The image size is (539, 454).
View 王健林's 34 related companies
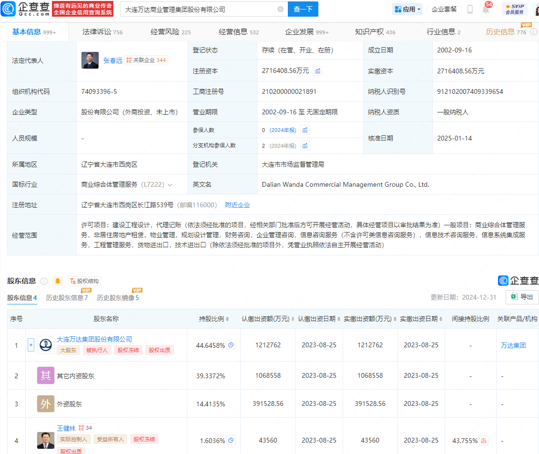click(x=86, y=428)
